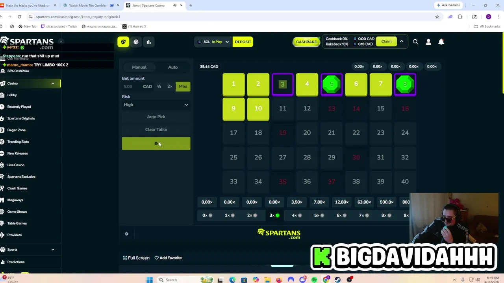Select keno number 34
Screen dimensions: 504x283
click(x=258, y=182)
